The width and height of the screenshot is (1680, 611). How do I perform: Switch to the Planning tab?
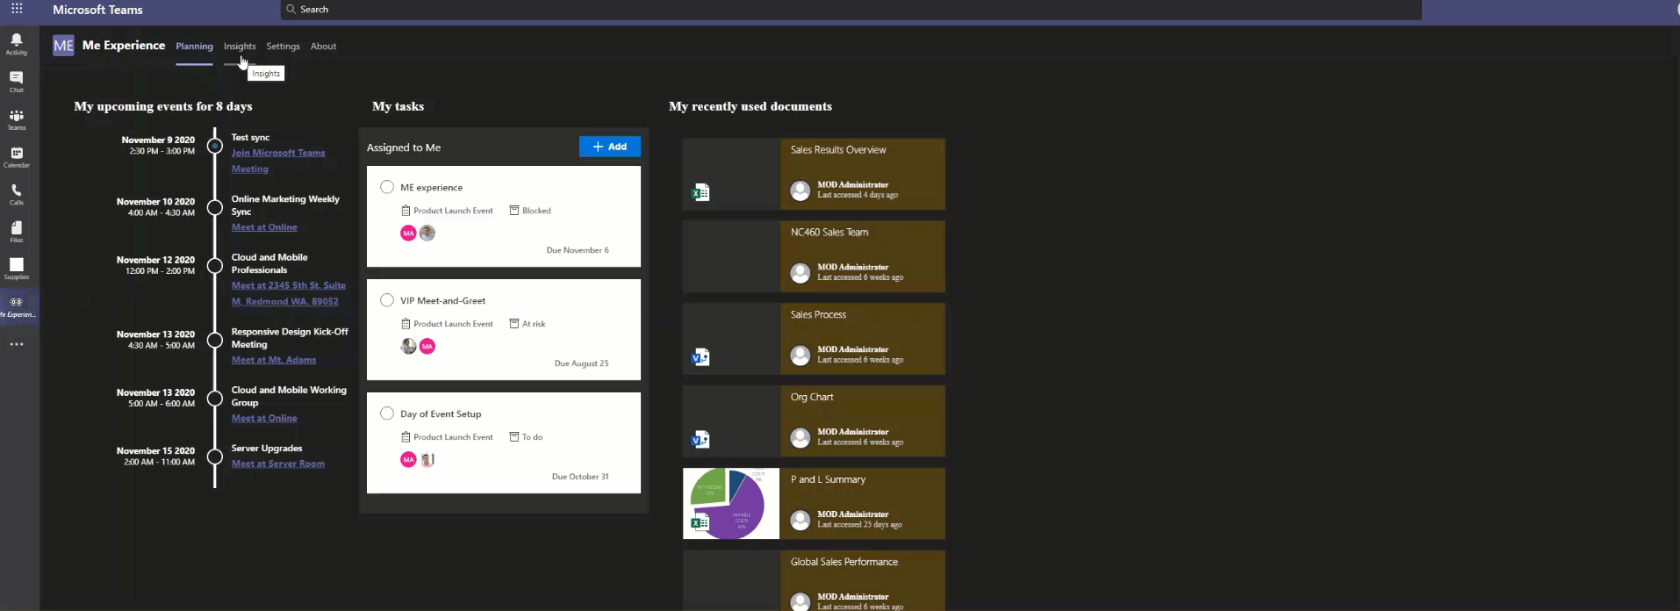[194, 47]
